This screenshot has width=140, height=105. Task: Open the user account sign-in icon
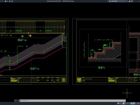(129, 1)
